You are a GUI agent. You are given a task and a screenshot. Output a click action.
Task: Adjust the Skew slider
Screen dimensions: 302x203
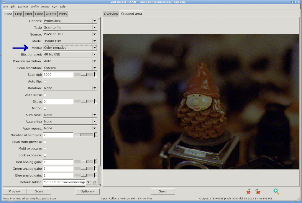pyautogui.click(x=83, y=101)
